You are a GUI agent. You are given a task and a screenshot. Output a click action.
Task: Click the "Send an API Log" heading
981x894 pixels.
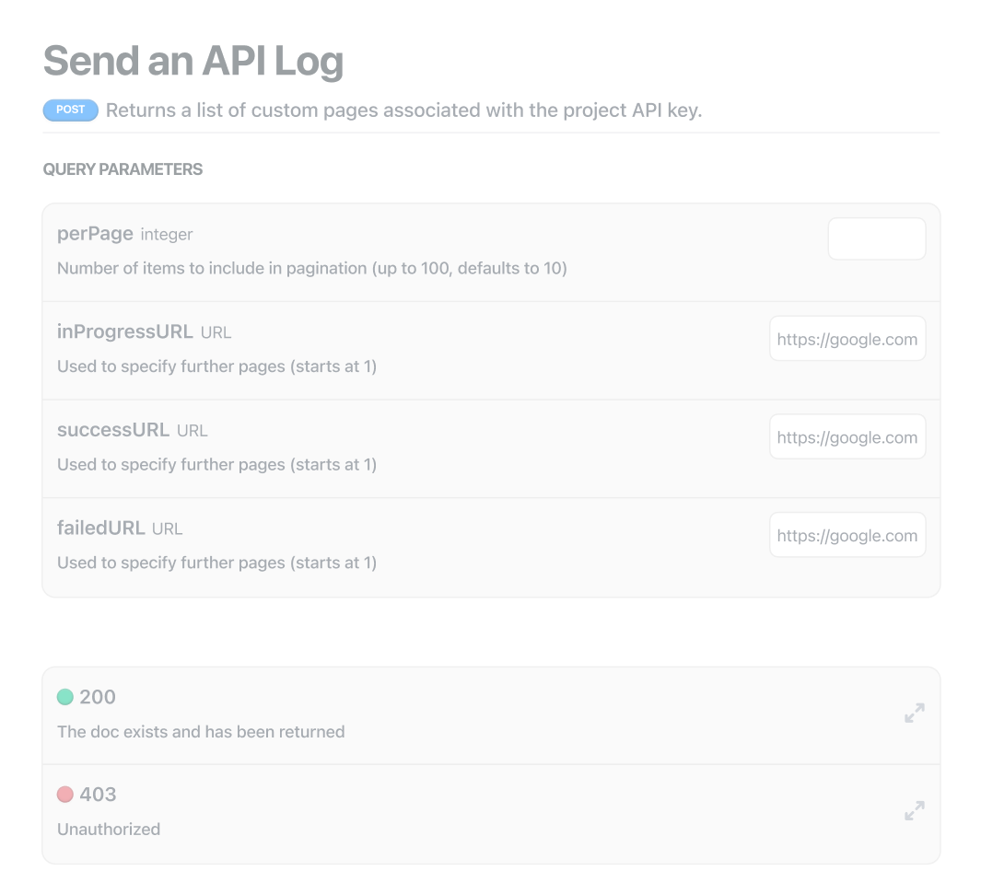pyautogui.click(x=193, y=61)
